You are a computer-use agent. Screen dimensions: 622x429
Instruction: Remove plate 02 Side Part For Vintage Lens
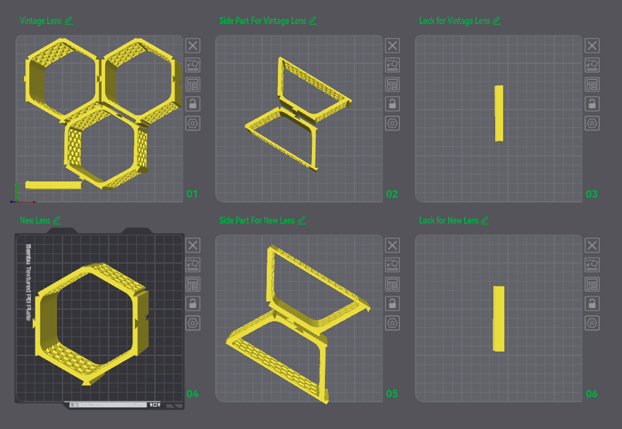[x=392, y=46]
